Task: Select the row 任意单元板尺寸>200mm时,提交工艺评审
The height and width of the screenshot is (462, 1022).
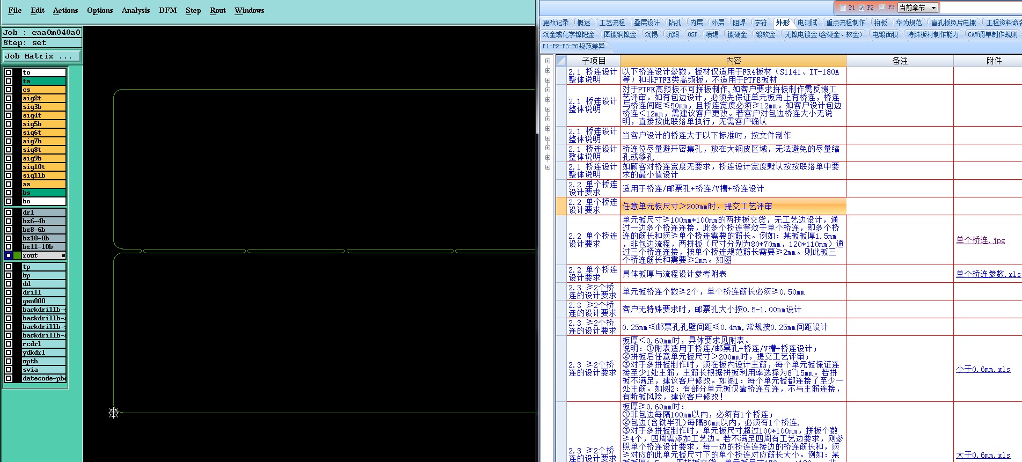Action: 733,206
